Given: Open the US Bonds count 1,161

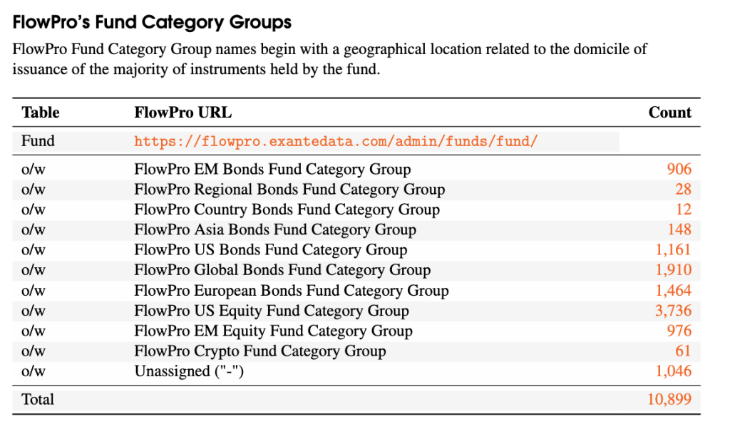Looking at the screenshot, I should (x=674, y=250).
